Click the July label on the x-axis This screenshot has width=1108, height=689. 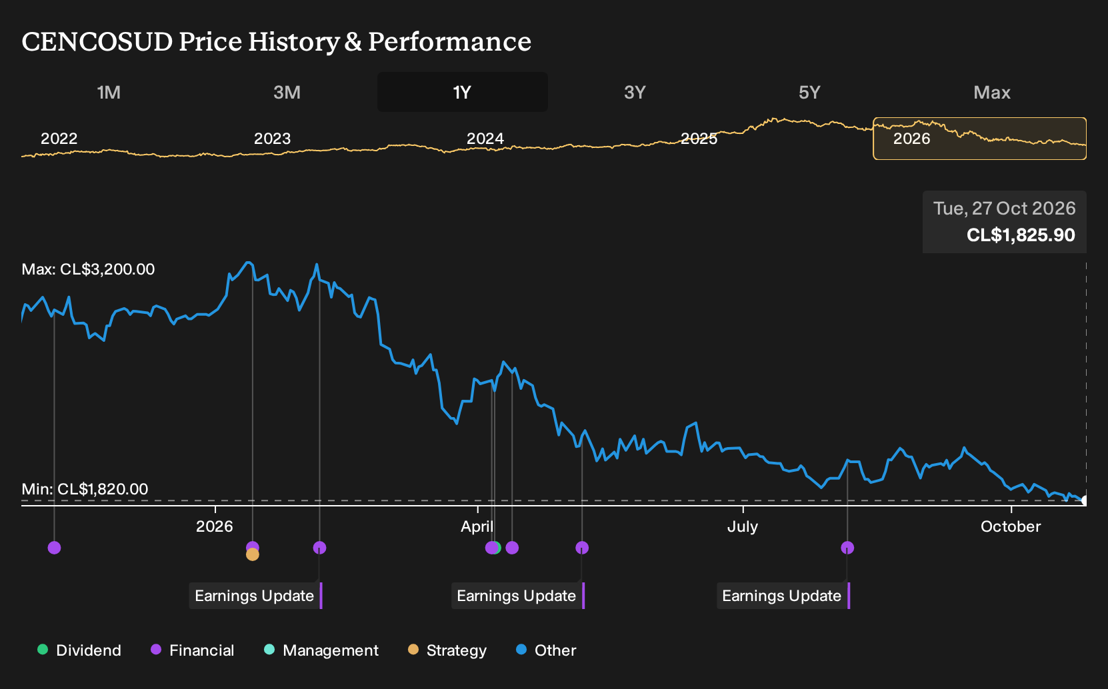(743, 526)
